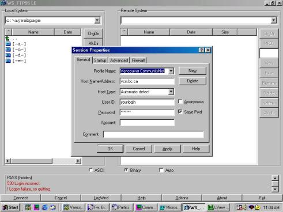Click the local list right scroll arrow
Image resolution: width=283 pixels, height=212 pixels.
pyautogui.click(x=78, y=161)
